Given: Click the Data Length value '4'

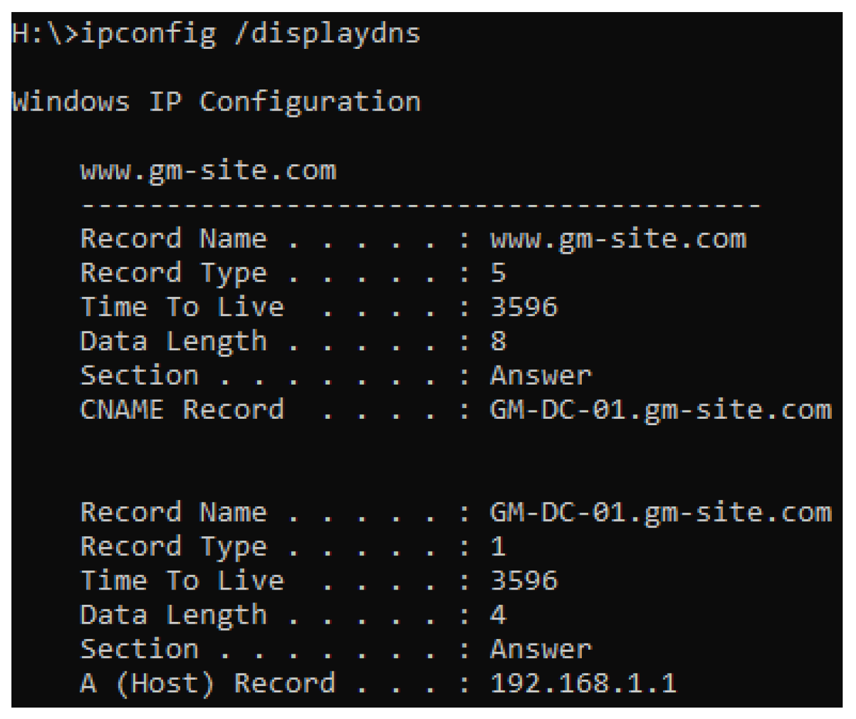Looking at the screenshot, I should (498, 615).
